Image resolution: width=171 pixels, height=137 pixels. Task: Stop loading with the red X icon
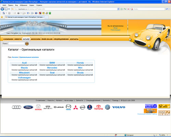click(128, 9)
